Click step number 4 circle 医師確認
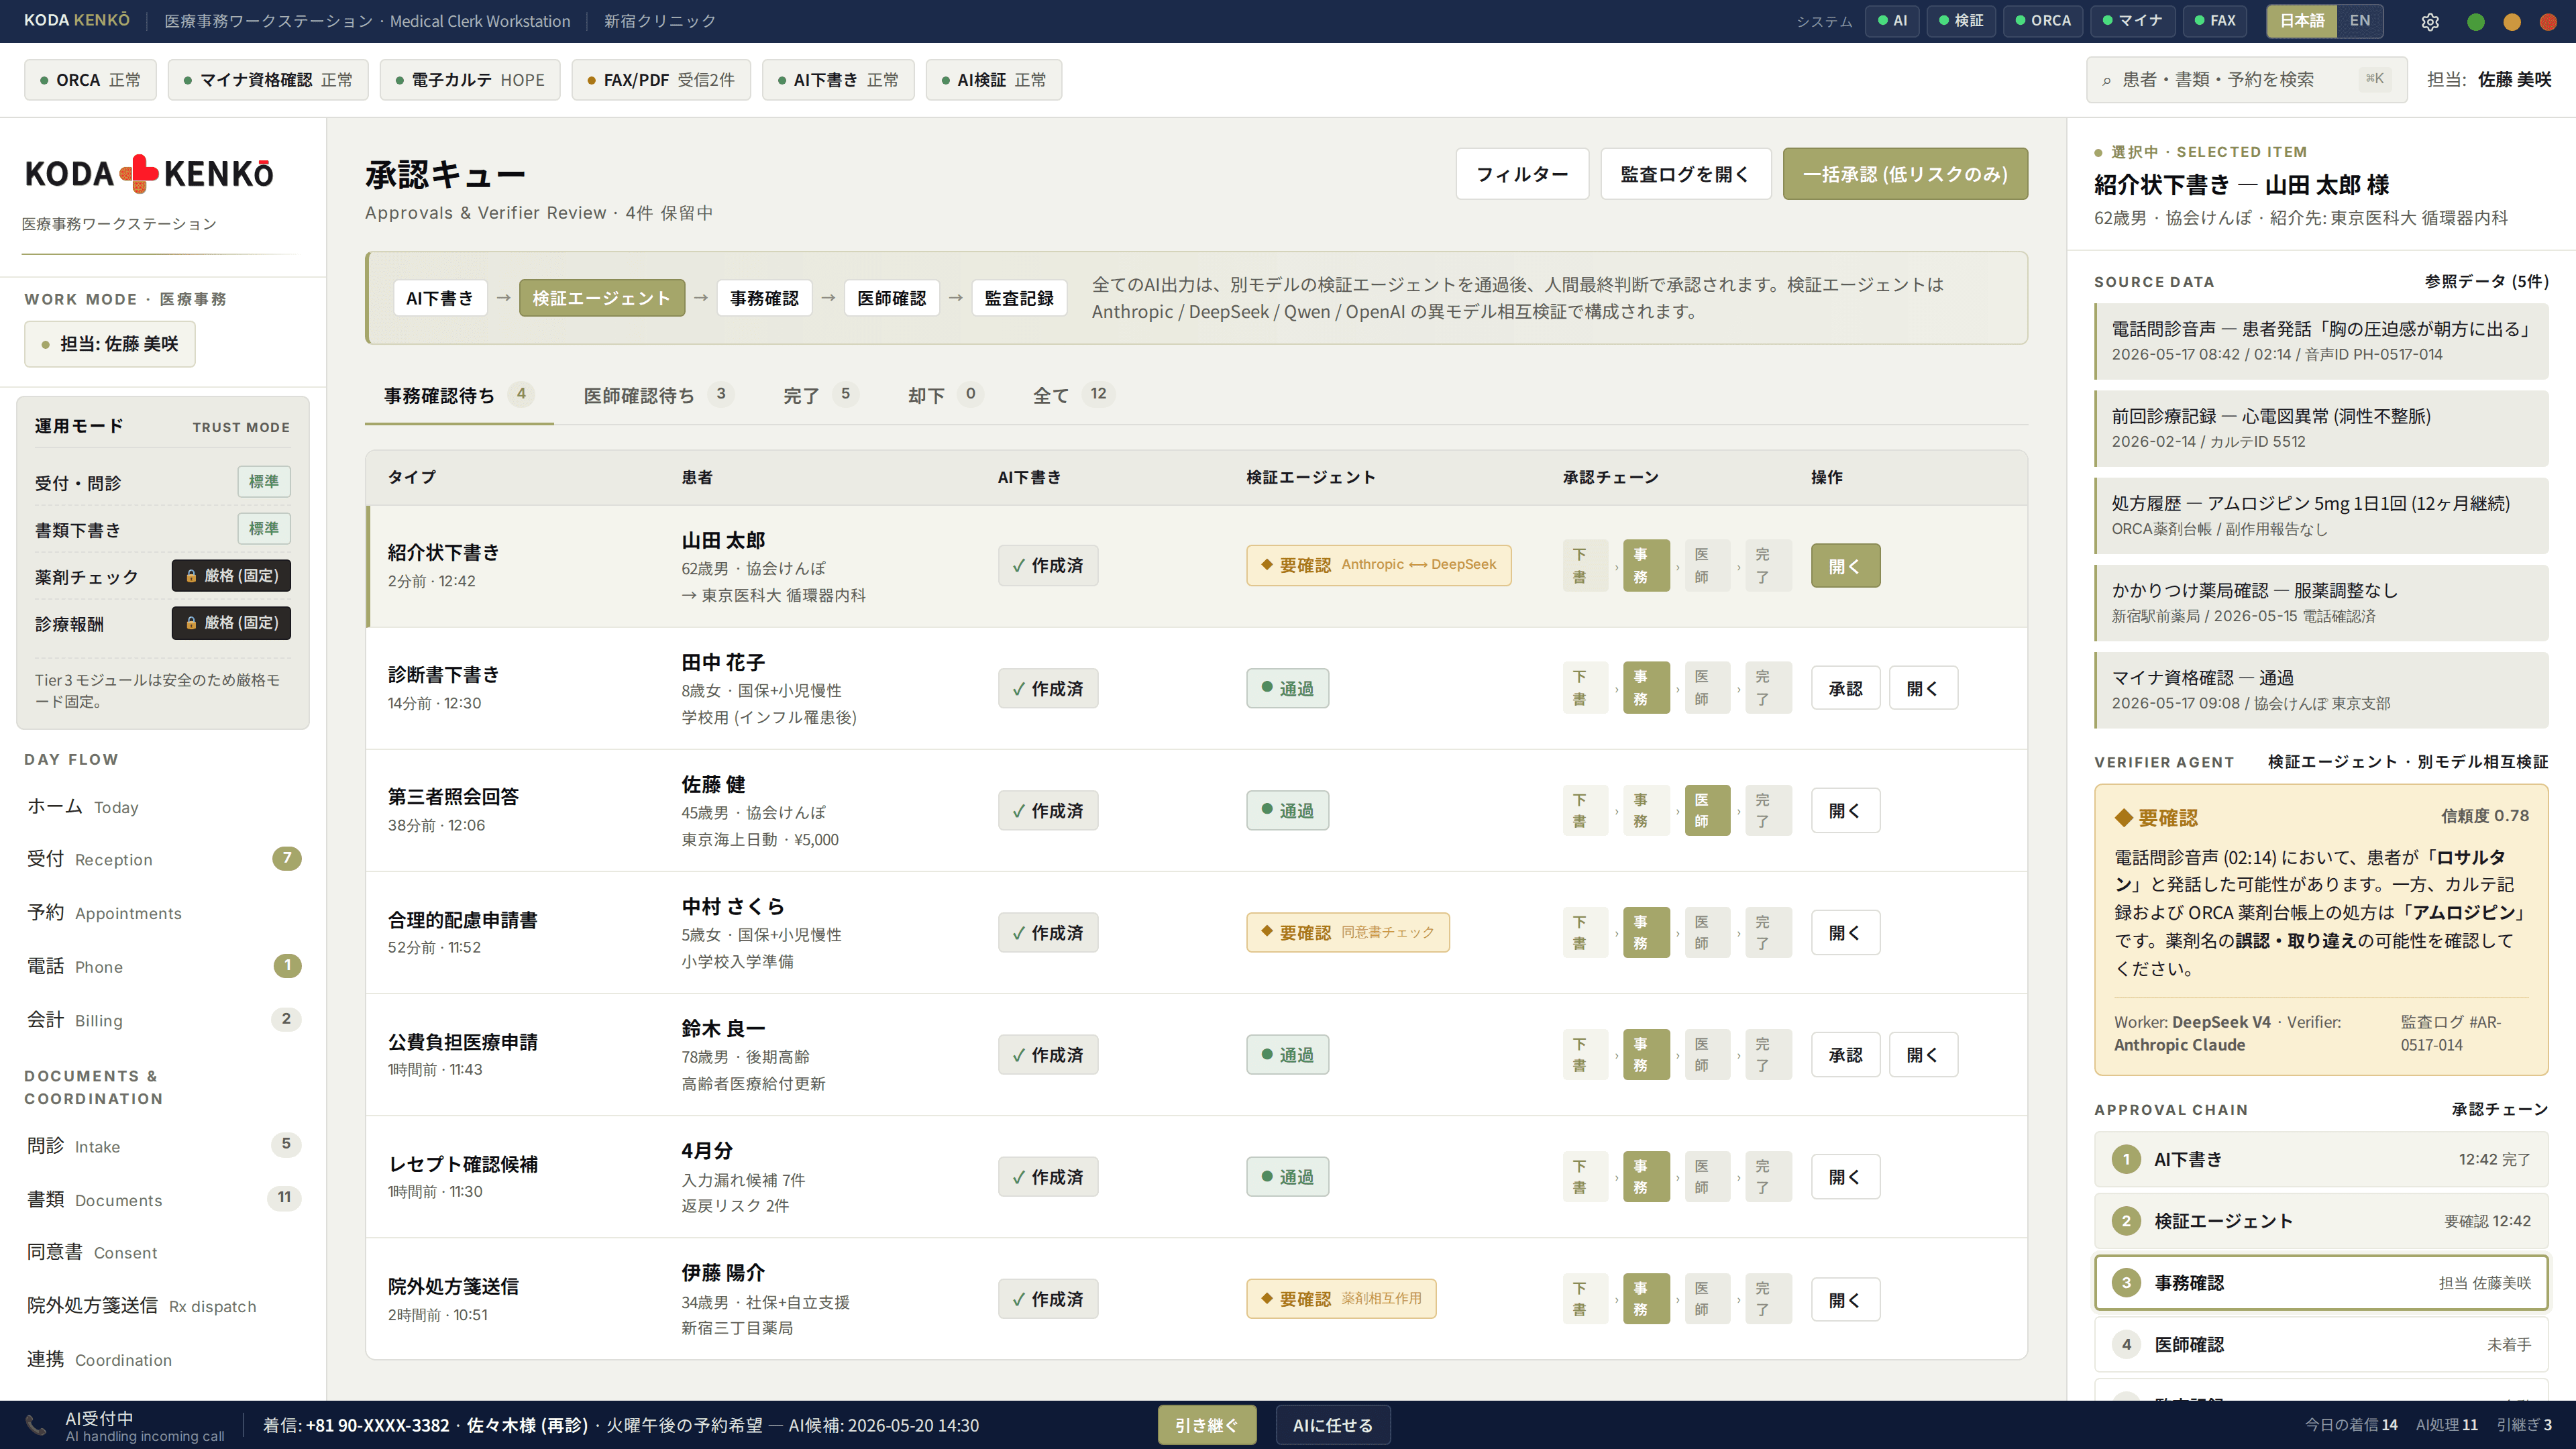Image resolution: width=2576 pixels, height=1449 pixels. [2126, 1344]
